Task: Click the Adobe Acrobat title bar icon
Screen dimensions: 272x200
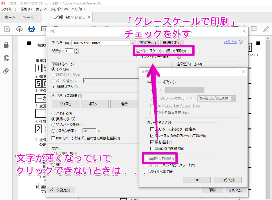Action: coord(3,3)
